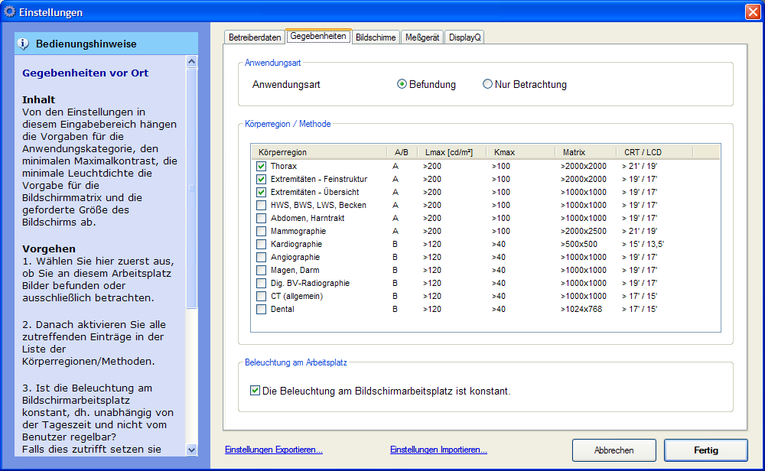Click the Bedienungshinweise panel title
Screen dimensions: 765x471
tap(86, 44)
